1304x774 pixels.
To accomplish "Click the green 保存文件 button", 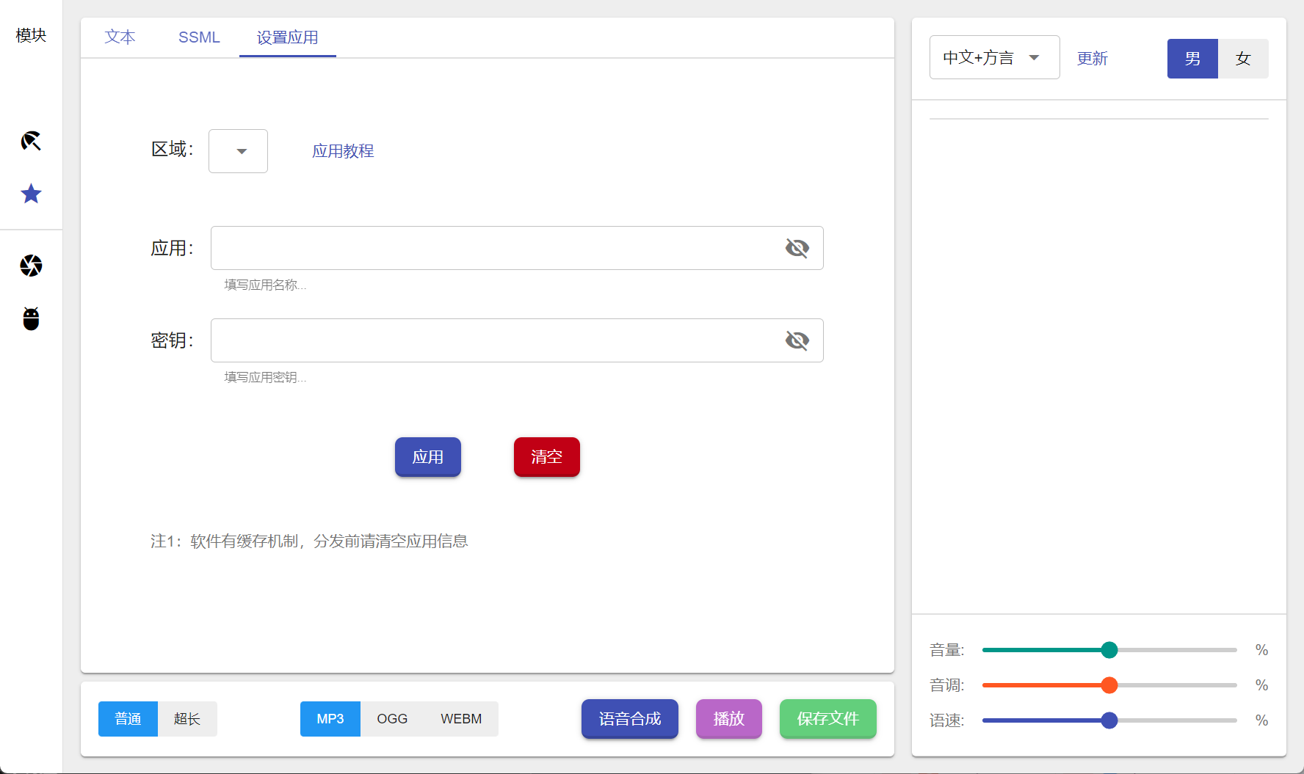I will (828, 719).
